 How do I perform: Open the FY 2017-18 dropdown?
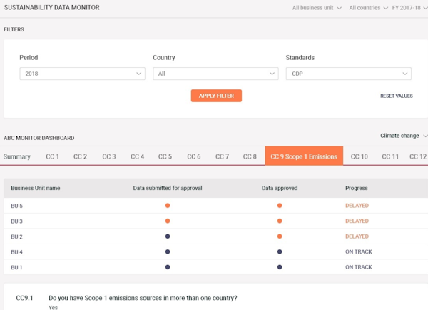[x=409, y=8]
